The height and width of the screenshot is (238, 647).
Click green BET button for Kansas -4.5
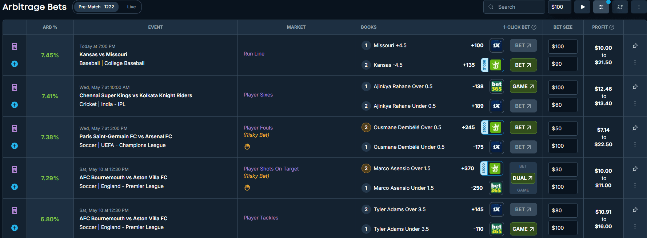coord(523,65)
